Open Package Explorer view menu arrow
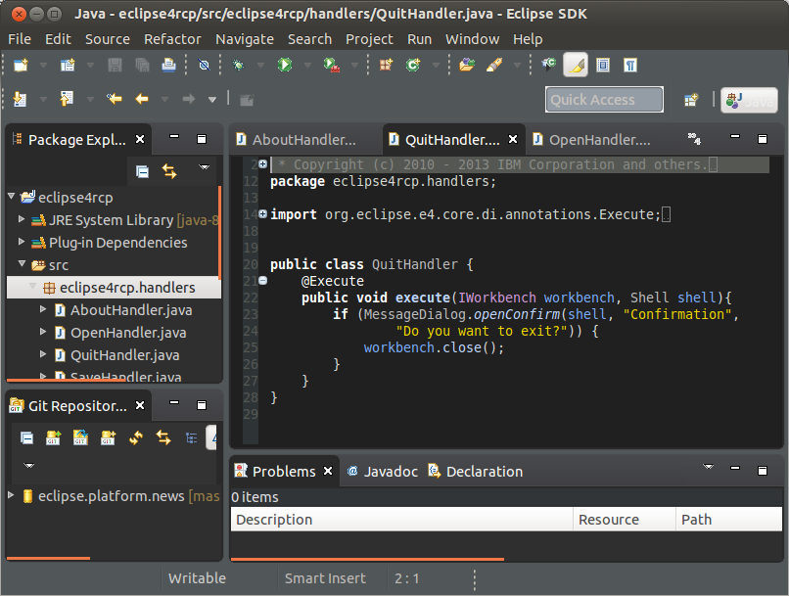 click(x=205, y=167)
